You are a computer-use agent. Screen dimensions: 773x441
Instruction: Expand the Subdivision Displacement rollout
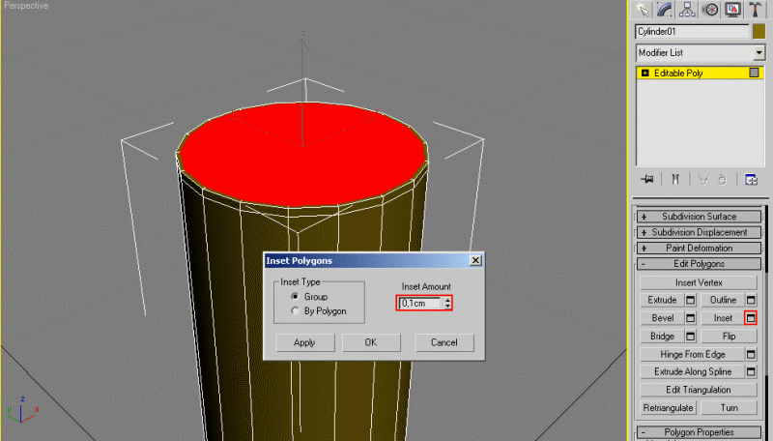699,232
